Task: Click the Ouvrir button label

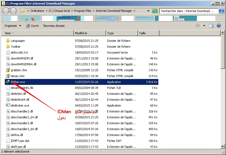Action: [x=35, y=26]
